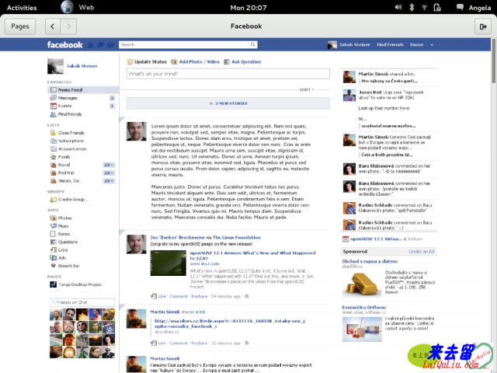Comment on the openSUSE post
This screenshot has width=497, height=373.
[x=179, y=296]
